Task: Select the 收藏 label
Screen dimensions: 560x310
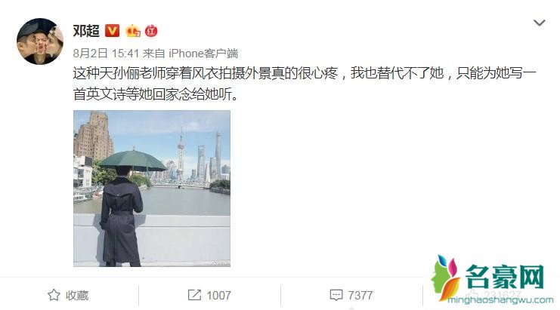Action: click(77, 296)
